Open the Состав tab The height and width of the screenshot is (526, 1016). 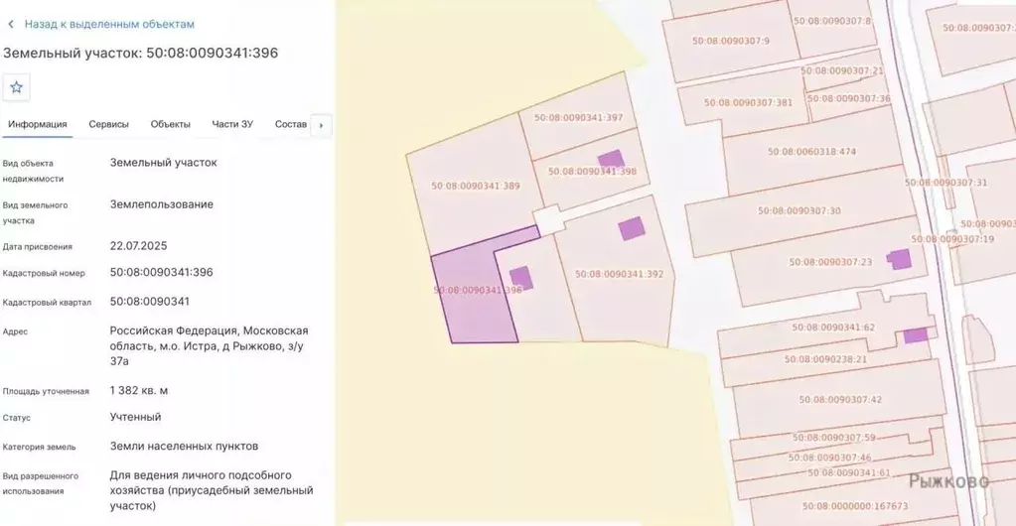click(291, 124)
